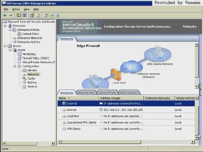Click the Default Policy tree icon
203x152 pixels.
19,34
